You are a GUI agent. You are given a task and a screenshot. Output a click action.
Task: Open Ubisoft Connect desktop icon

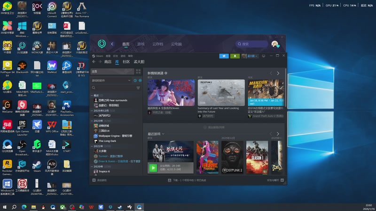52,9
